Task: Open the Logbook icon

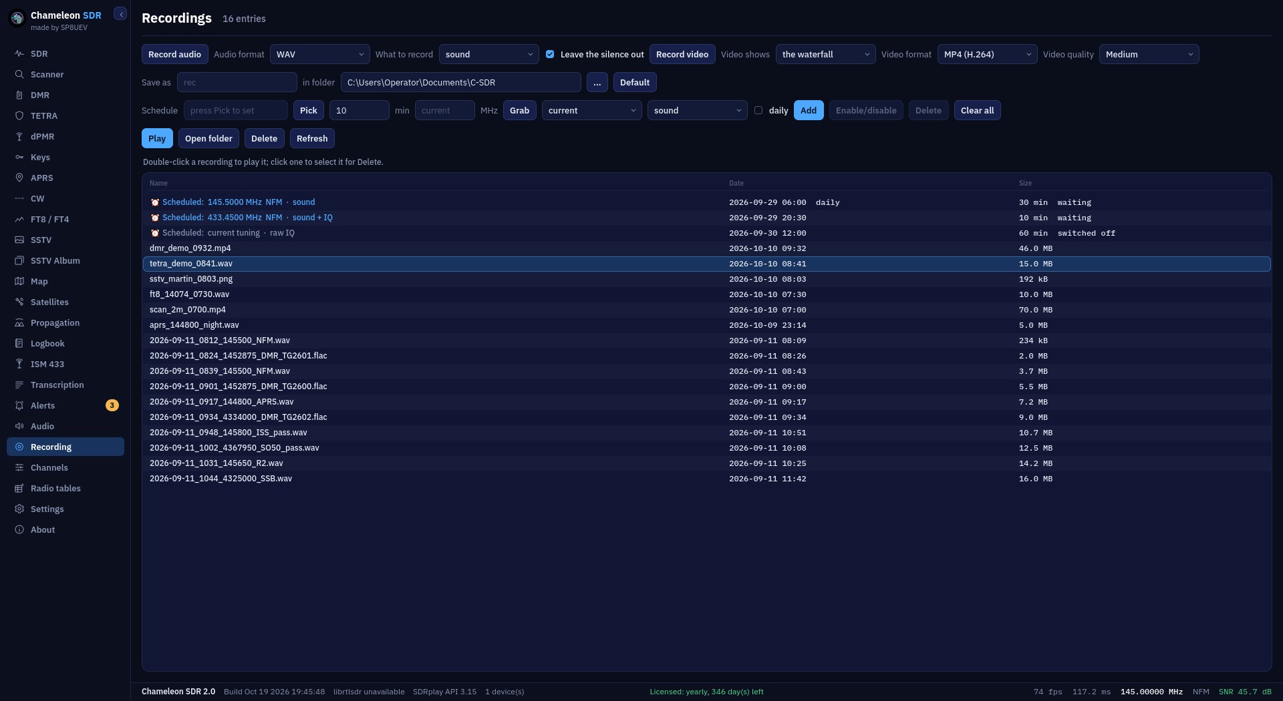Action: pyautogui.click(x=19, y=344)
